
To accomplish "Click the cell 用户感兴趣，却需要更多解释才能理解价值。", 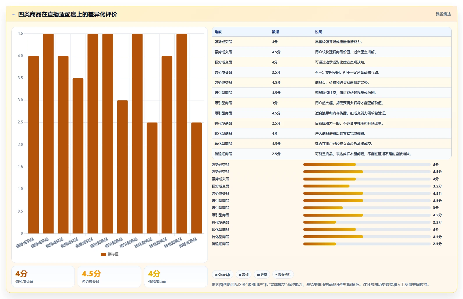I will 350,103.
